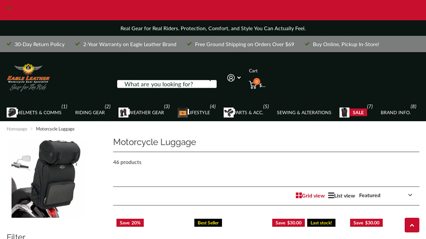Viewport: 426px width, 239px height.
Task: Click the red SALE label
Action: [x=358, y=113]
